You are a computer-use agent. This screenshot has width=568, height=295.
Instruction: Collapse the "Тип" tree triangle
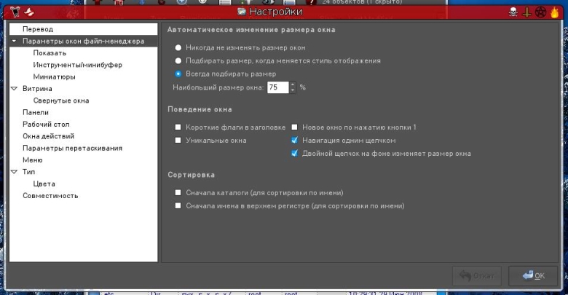pos(14,172)
